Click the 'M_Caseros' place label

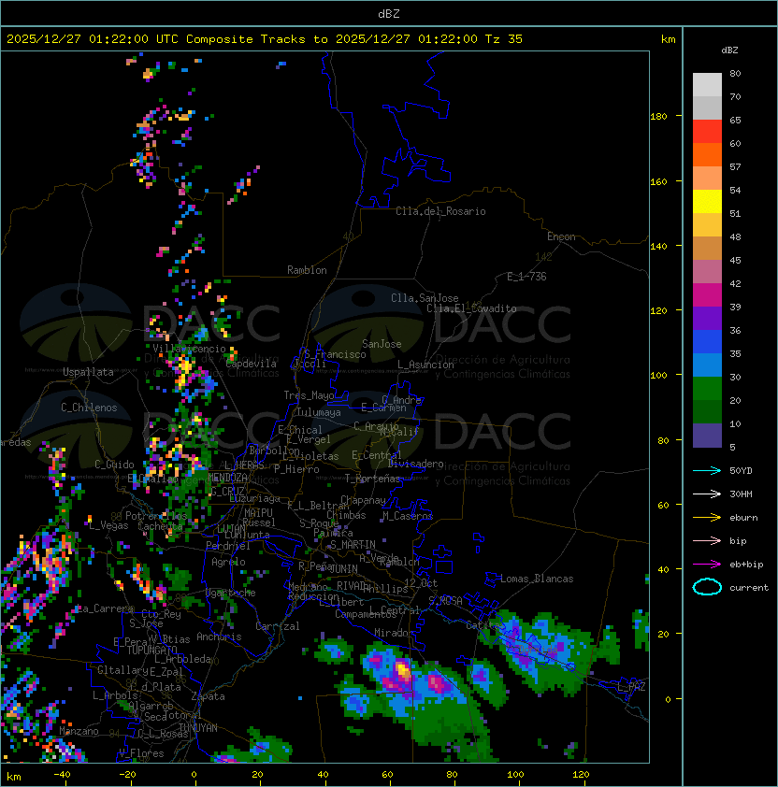click(x=408, y=515)
